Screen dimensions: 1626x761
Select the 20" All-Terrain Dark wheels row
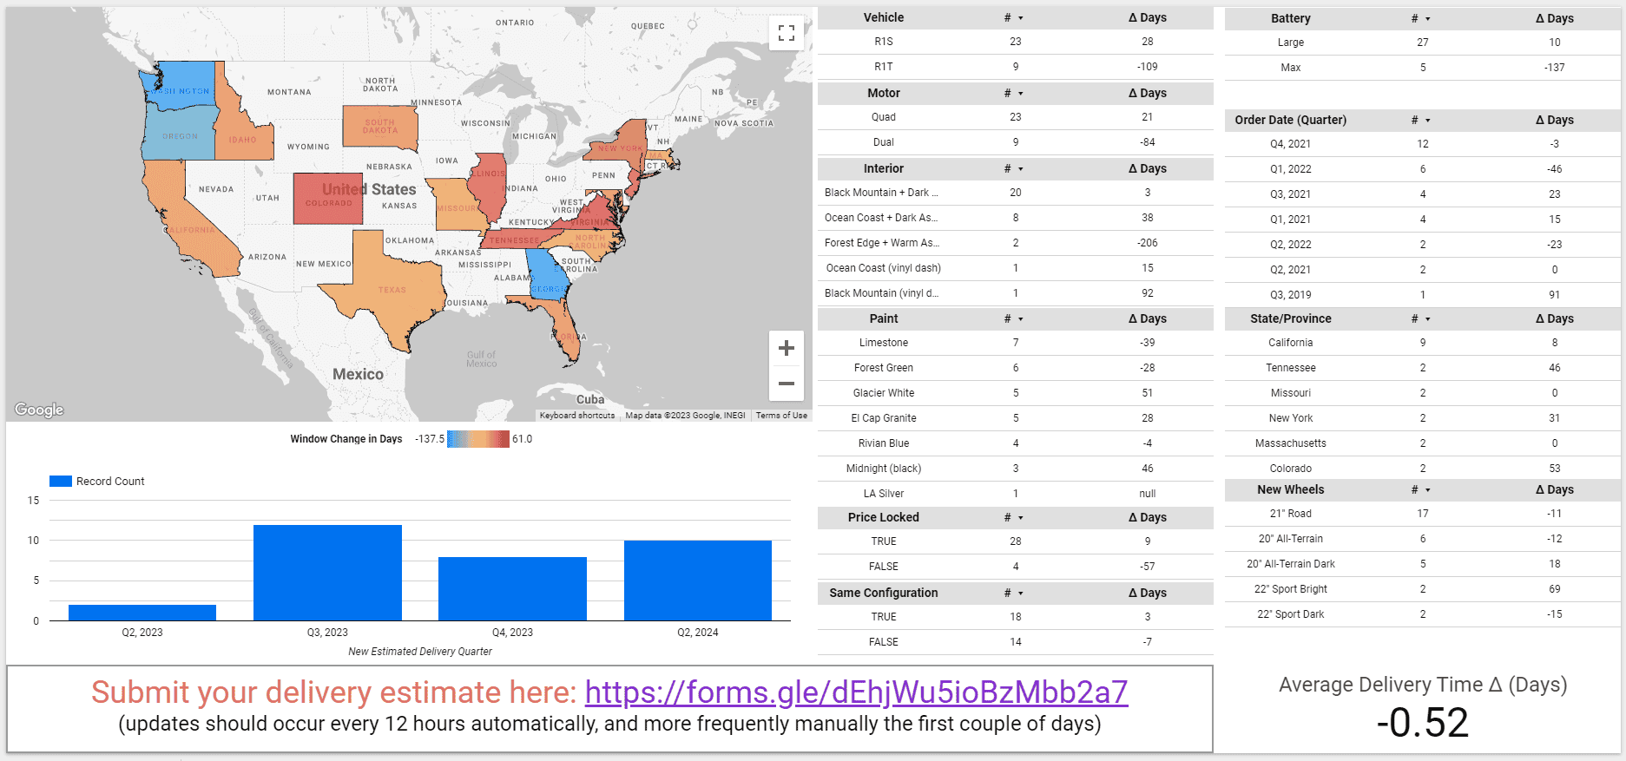1423,564
